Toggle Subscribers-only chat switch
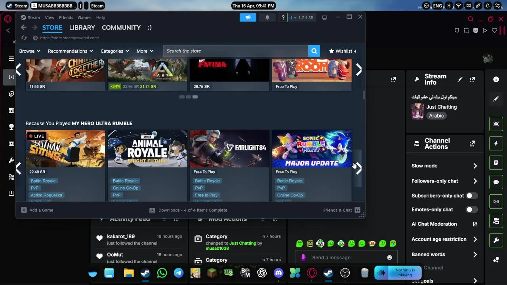This screenshot has width=507, height=285. click(x=471, y=196)
